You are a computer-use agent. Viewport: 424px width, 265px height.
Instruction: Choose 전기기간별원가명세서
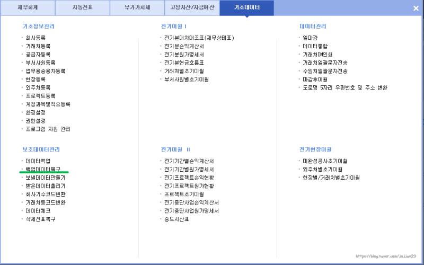click(189, 169)
